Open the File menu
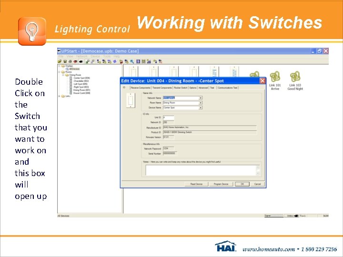The image size is (343, 257). click(x=61, y=56)
